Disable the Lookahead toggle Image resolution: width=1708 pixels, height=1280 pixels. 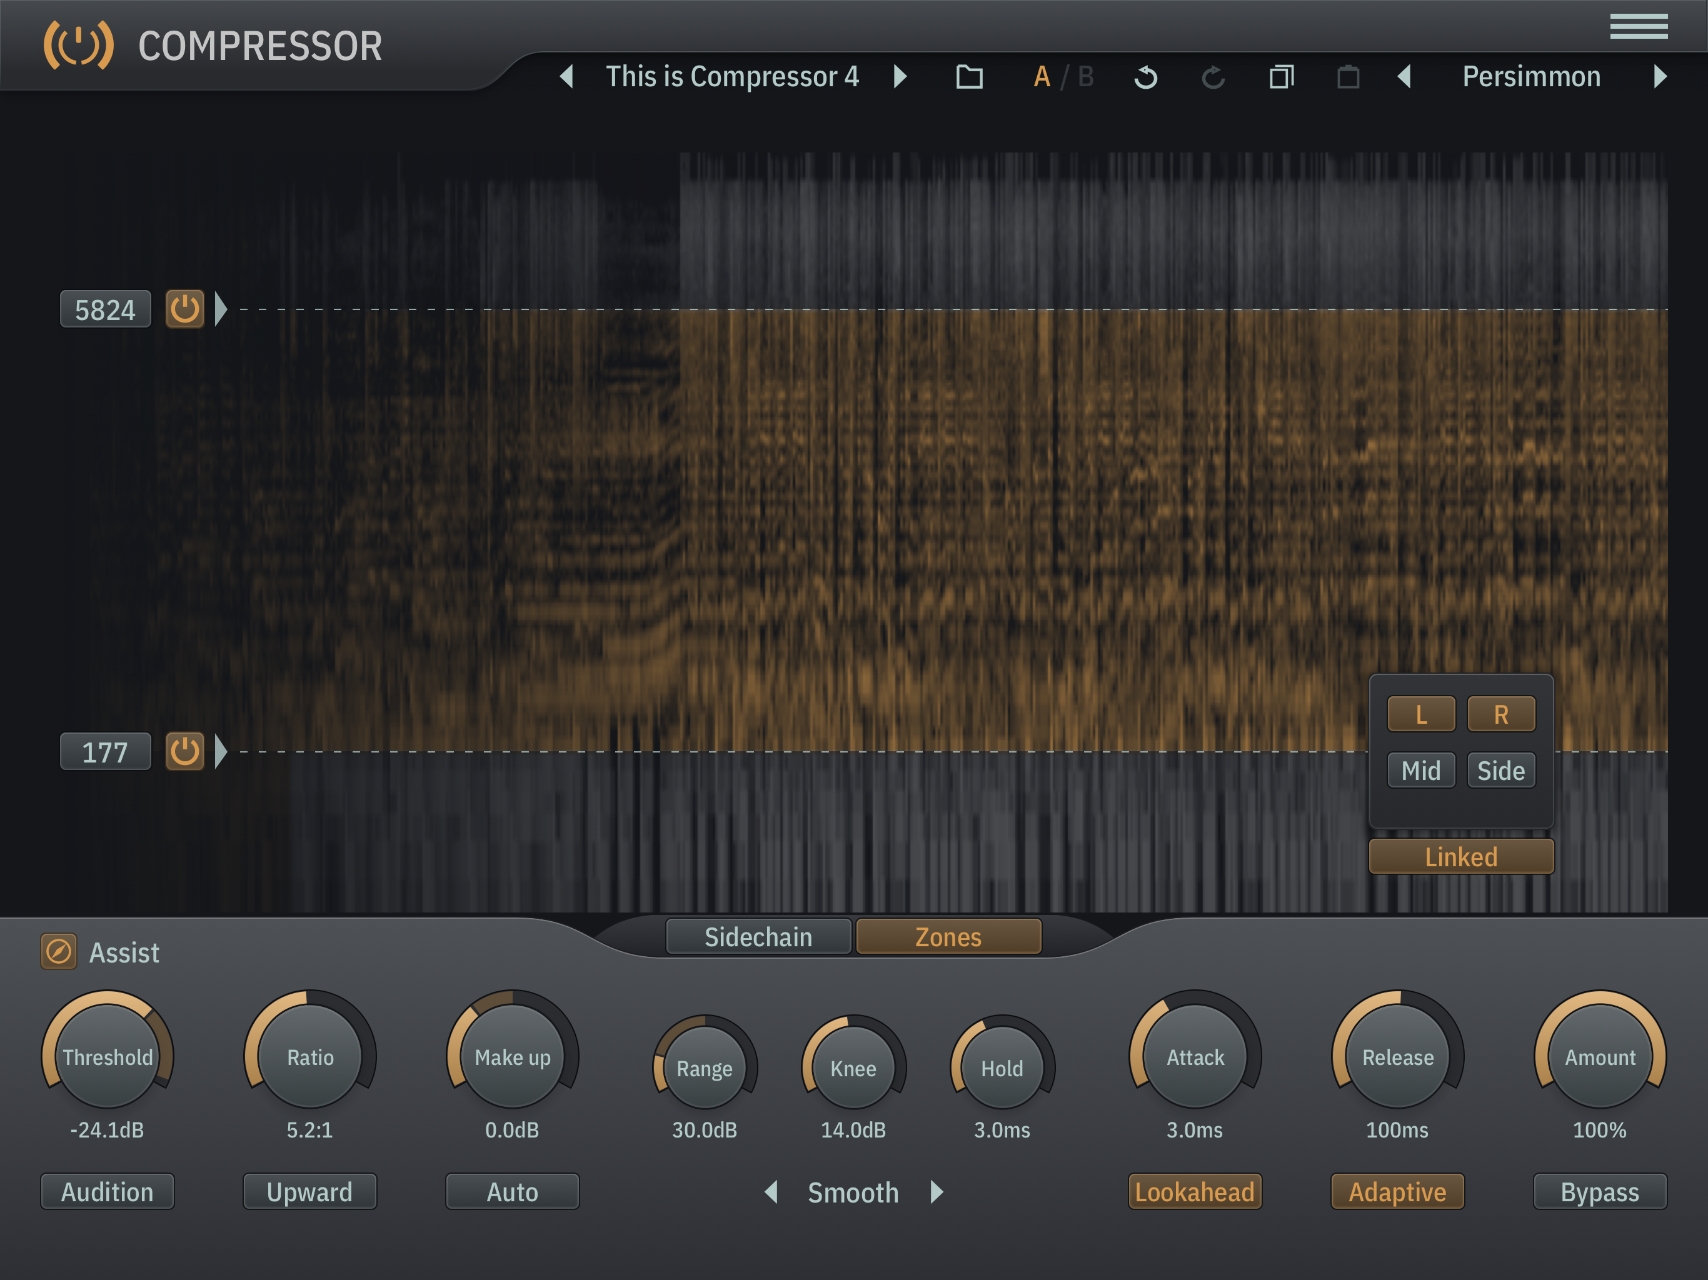[x=1195, y=1192]
